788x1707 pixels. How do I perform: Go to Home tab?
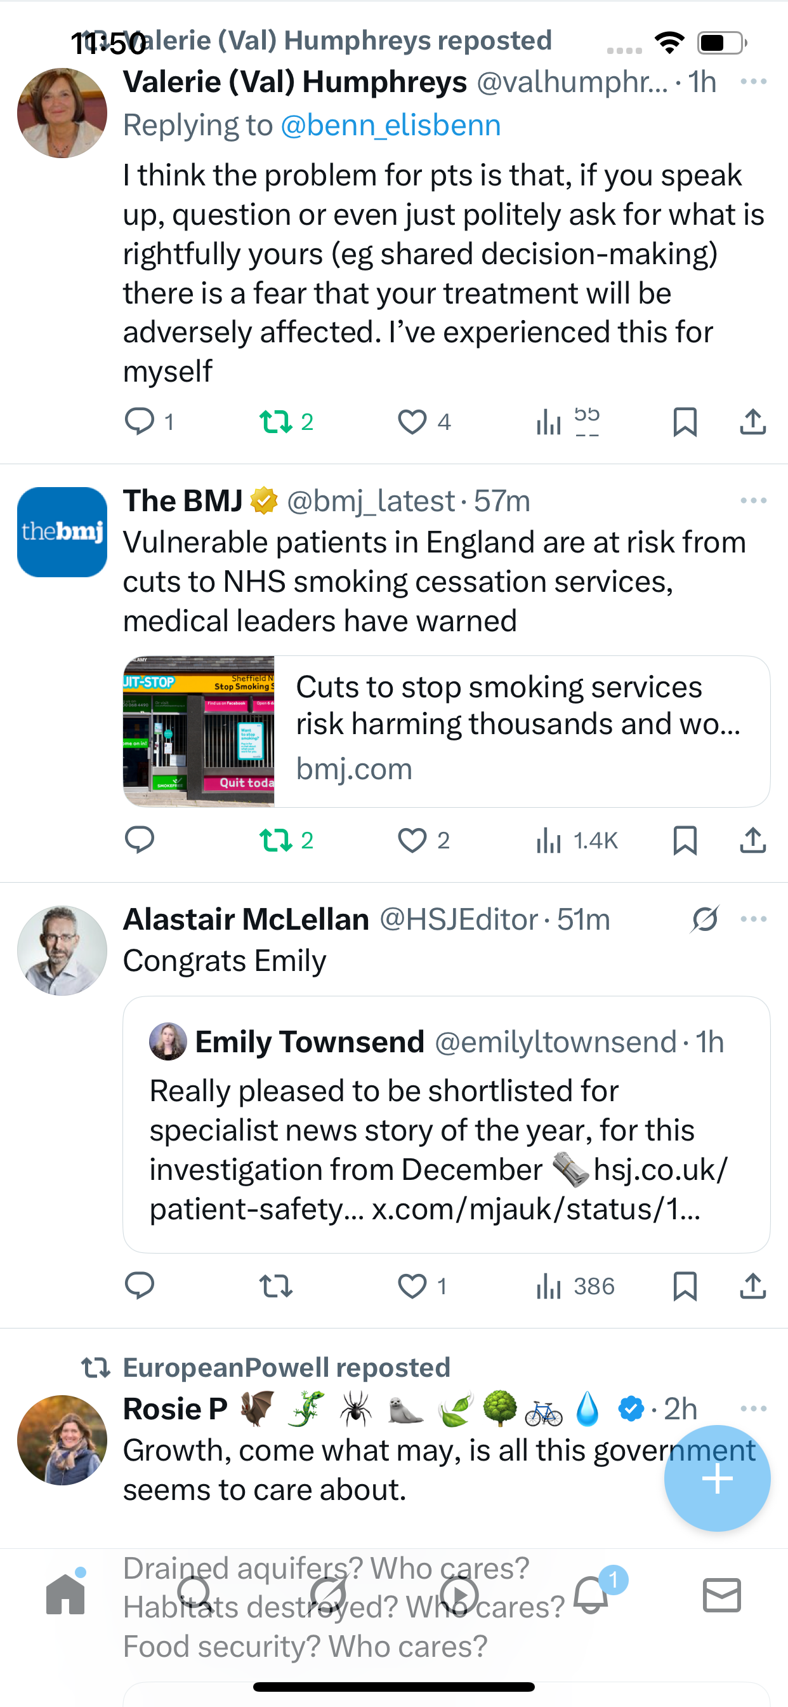(65, 1595)
